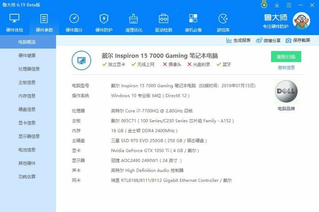Viewport: 319px width, 212px height.
Task: Click the GeForce GTX 1050 Ti value
Action: click(x=155, y=150)
